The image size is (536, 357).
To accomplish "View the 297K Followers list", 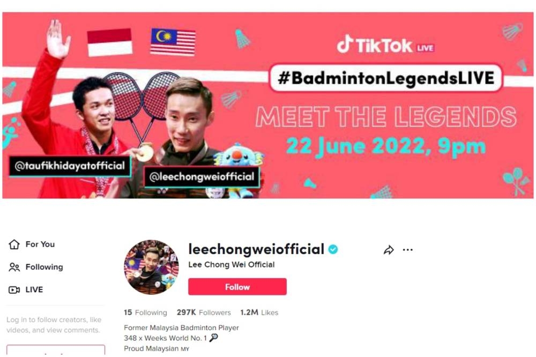I will pyautogui.click(x=204, y=312).
